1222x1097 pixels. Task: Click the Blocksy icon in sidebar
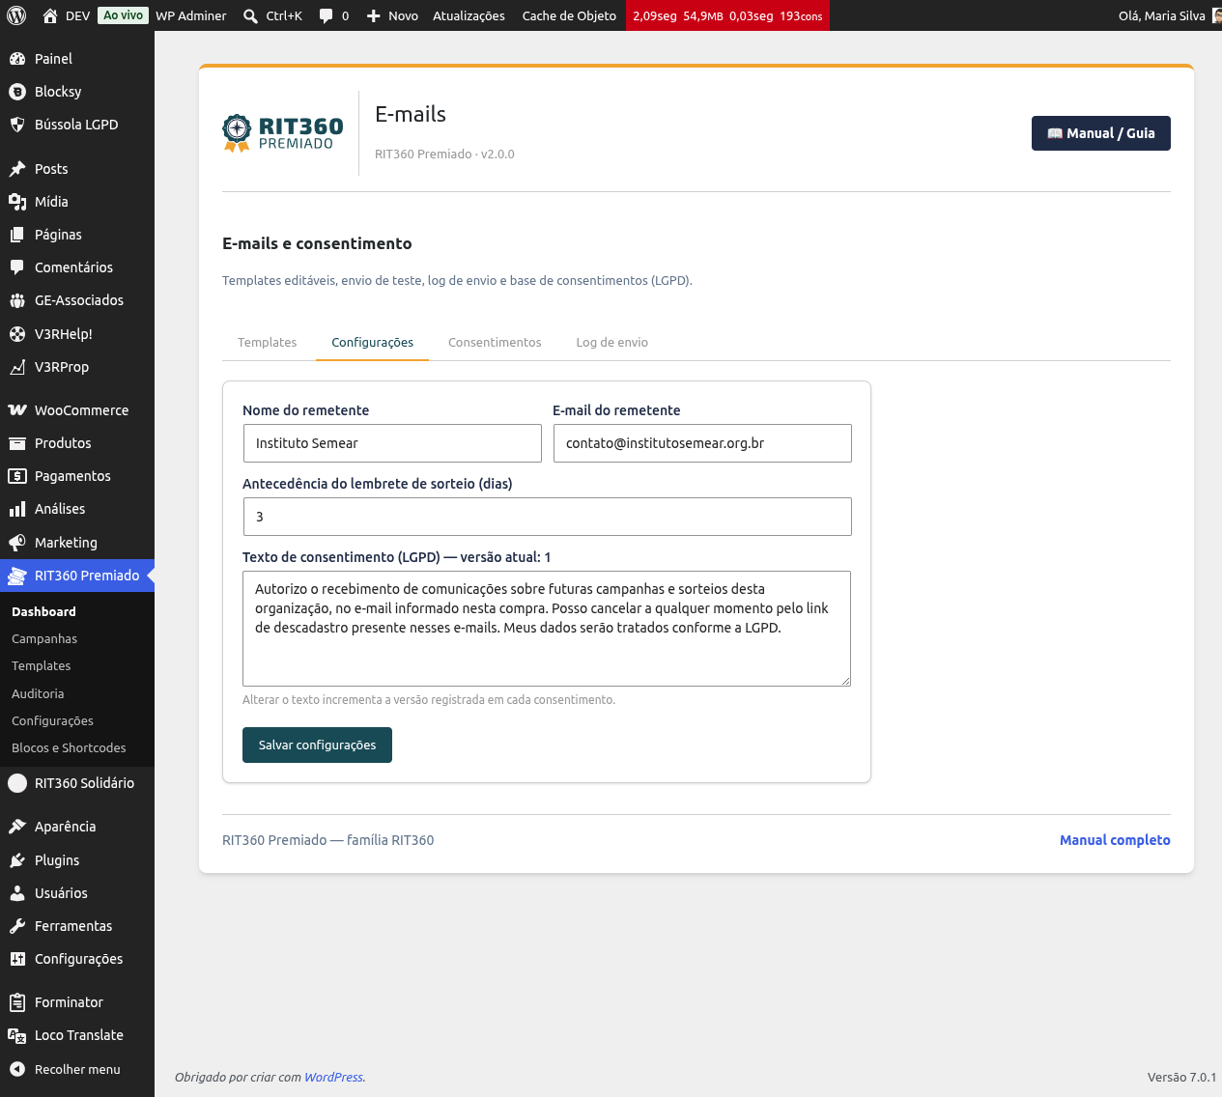click(x=17, y=92)
